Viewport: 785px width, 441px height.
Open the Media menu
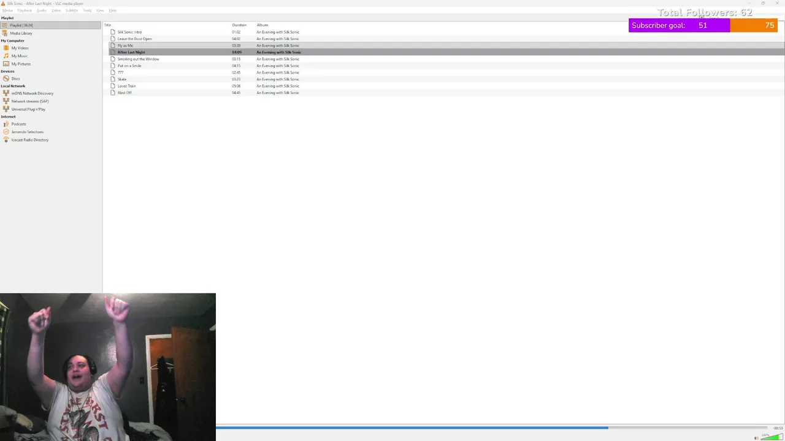7,10
